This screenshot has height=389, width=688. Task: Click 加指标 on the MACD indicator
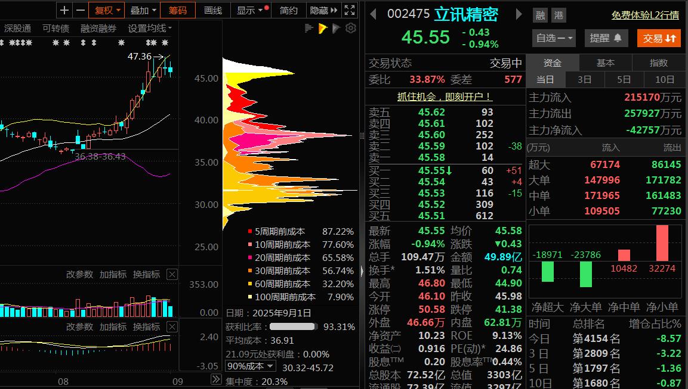(113, 327)
